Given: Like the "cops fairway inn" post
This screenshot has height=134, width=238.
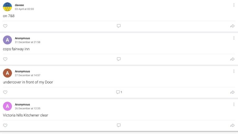Looking at the screenshot, I should 5,59.
